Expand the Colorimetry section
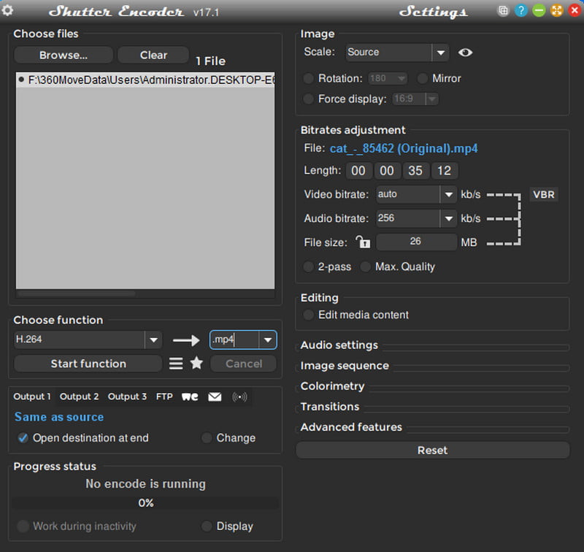584x552 pixels. (x=332, y=386)
